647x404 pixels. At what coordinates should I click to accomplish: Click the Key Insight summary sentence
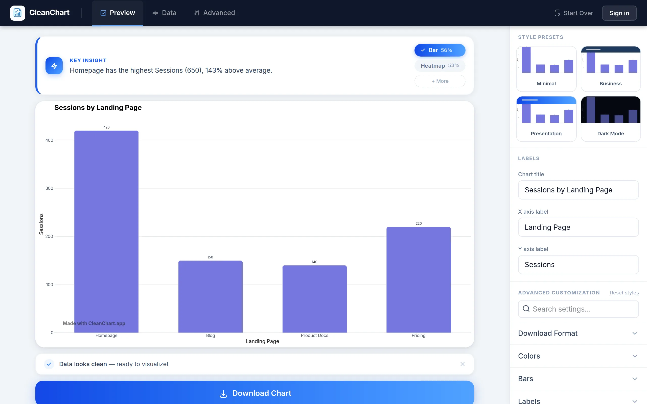(x=171, y=70)
